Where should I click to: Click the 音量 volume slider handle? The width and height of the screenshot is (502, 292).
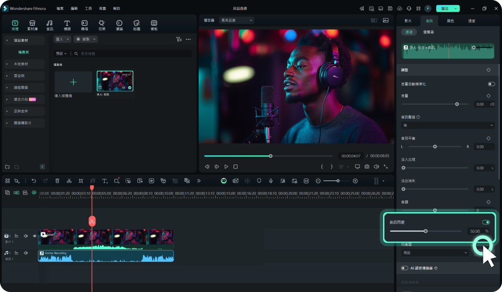pos(457,104)
